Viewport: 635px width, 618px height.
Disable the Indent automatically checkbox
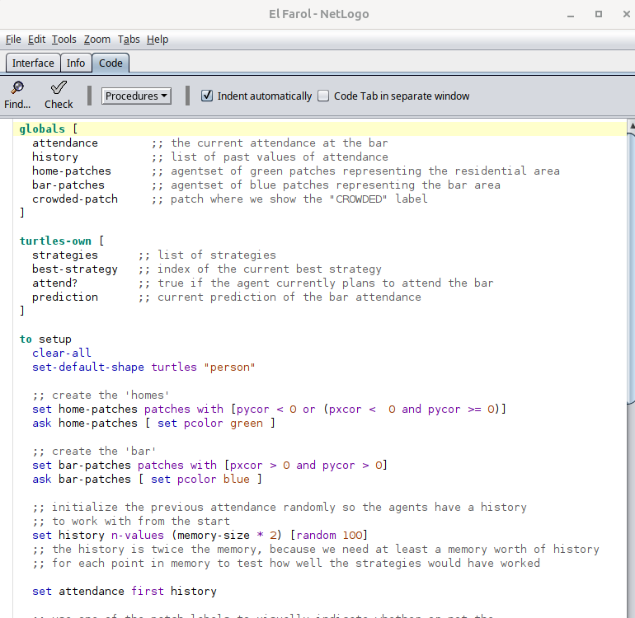point(207,96)
